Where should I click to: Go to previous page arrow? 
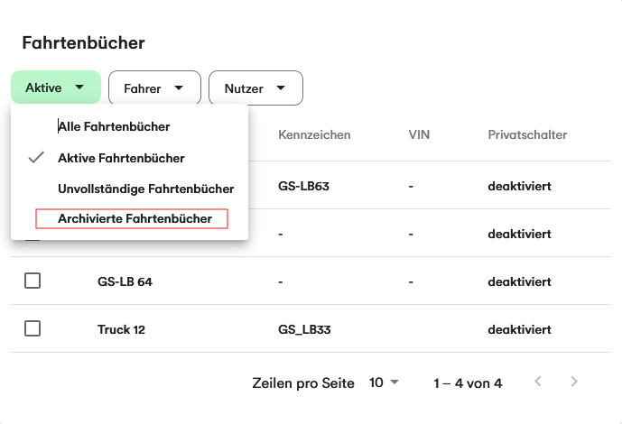(x=538, y=382)
